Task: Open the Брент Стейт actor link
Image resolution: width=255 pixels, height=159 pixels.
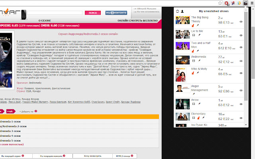Action: (x=113, y=102)
